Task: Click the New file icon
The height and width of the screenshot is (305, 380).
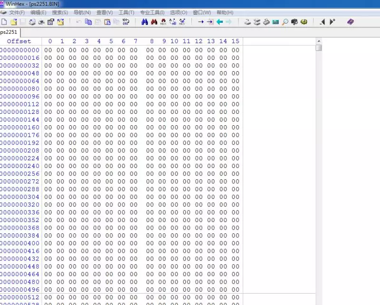Action: [x=4, y=22]
